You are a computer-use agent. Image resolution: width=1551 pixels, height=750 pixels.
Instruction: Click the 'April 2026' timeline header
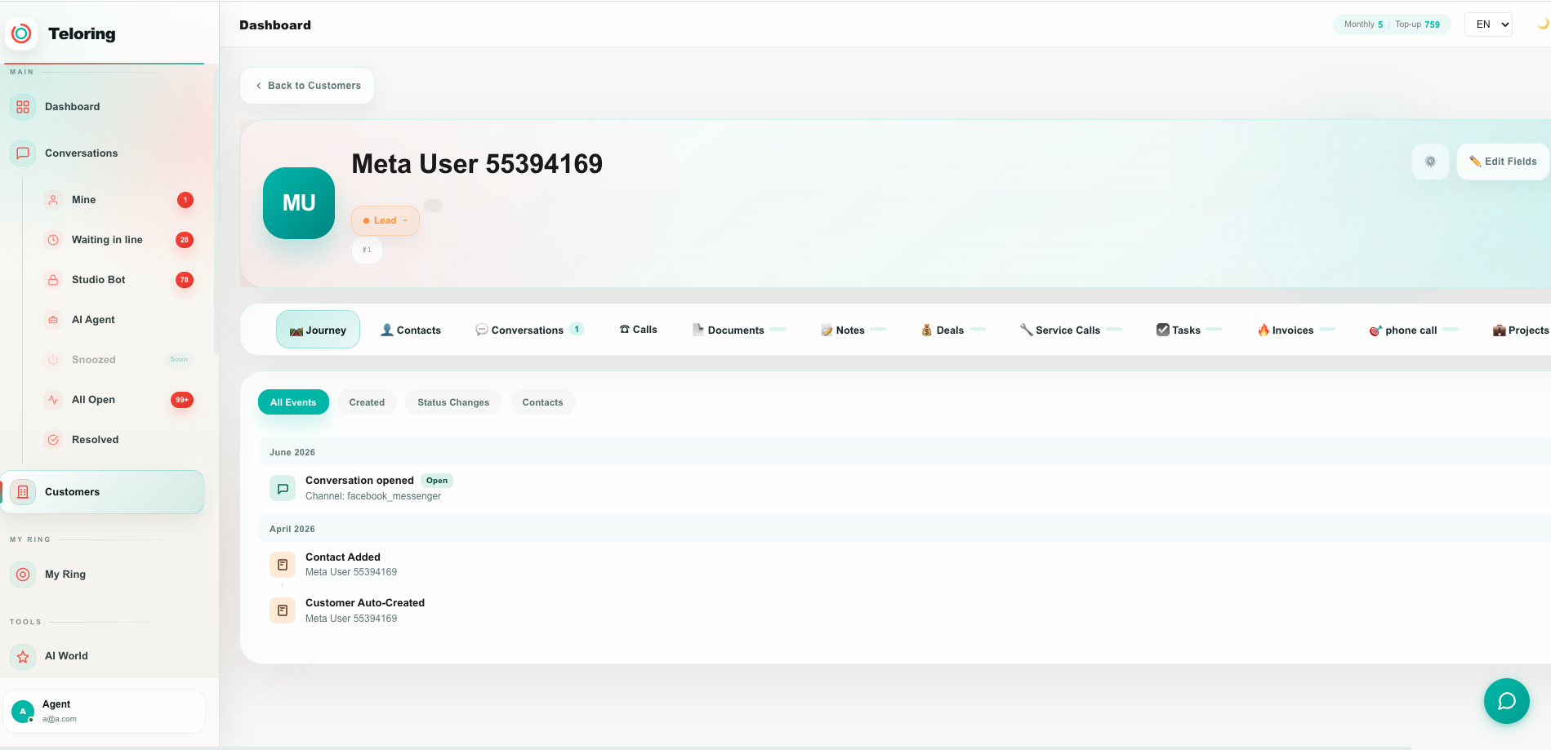pos(292,529)
